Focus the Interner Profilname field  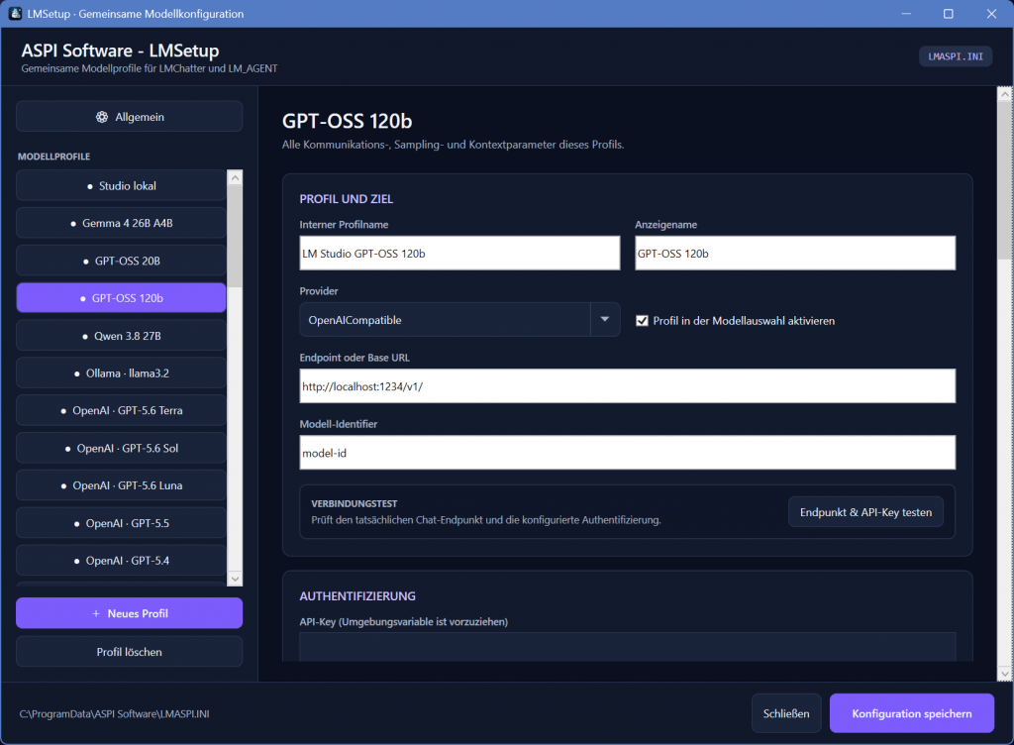point(459,253)
